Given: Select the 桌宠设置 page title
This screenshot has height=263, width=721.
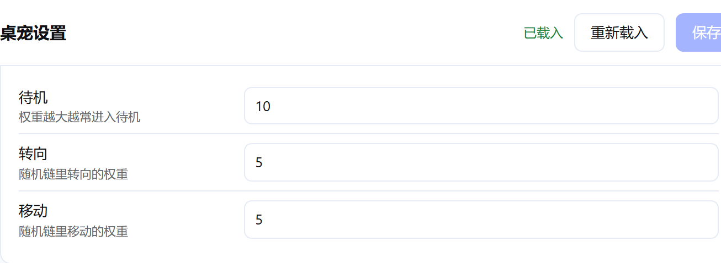Looking at the screenshot, I should point(33,33).
